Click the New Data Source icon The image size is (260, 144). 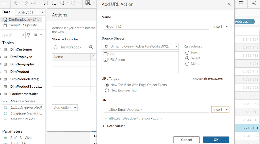pos(54,3)
